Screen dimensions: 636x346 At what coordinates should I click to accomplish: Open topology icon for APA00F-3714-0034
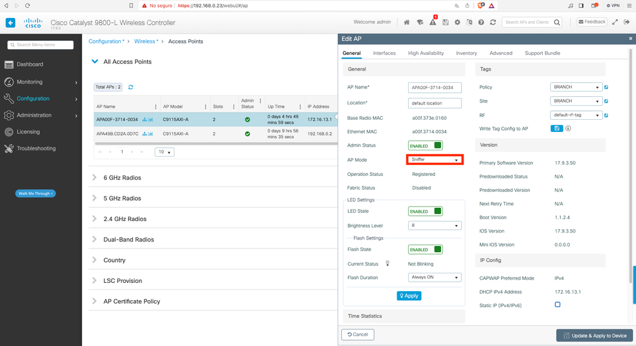click(145, 120)
